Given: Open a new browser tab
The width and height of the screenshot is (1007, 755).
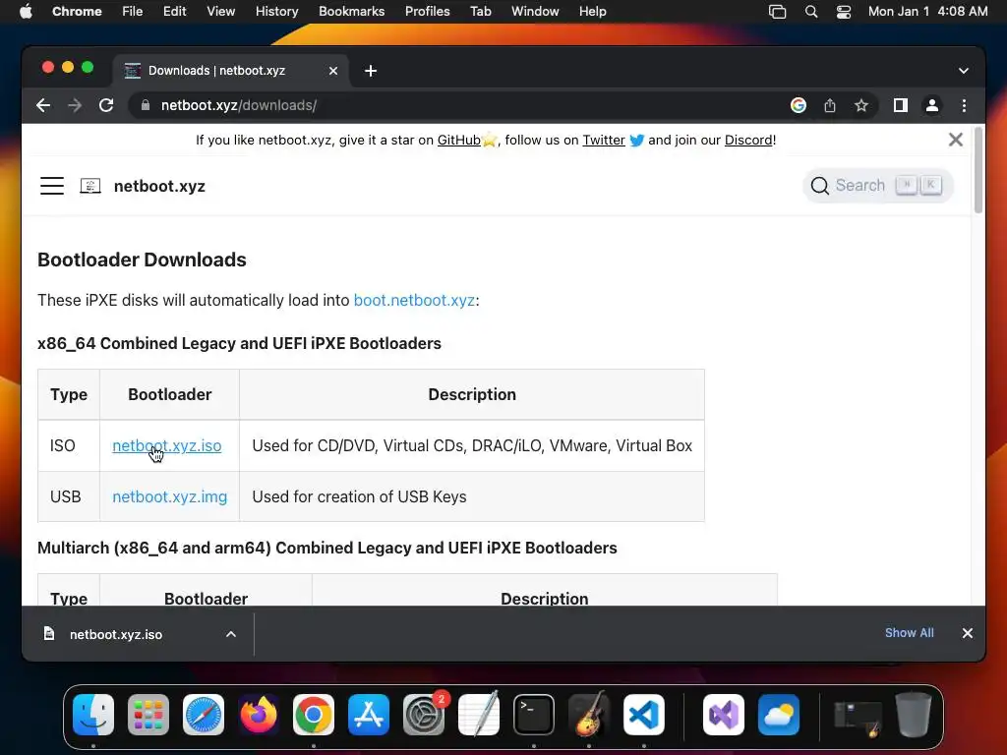Looking at the screenshot, I should tap(371, 71).
